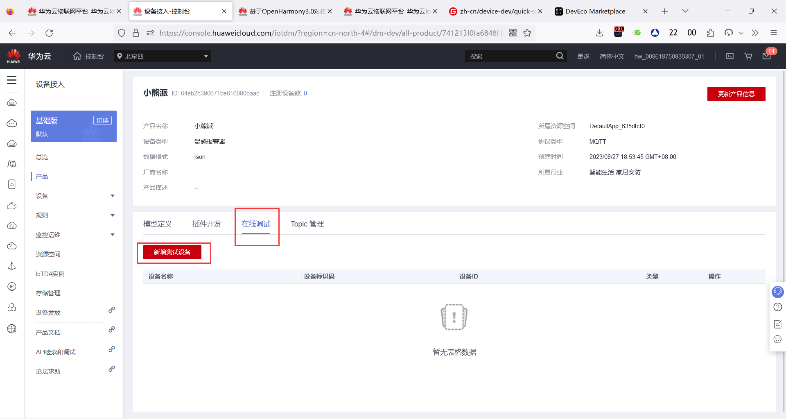Screen dimensions: 786x419
Task: Open IoTDA实例 in the sidebar
Action: [50, 274]
